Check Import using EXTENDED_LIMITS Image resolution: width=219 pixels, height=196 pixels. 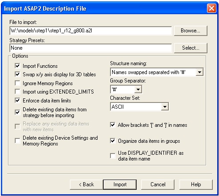click(17, 91)
